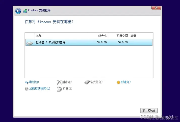
Task: Click the orange starburst new icon
Action: tap(118, 82)
